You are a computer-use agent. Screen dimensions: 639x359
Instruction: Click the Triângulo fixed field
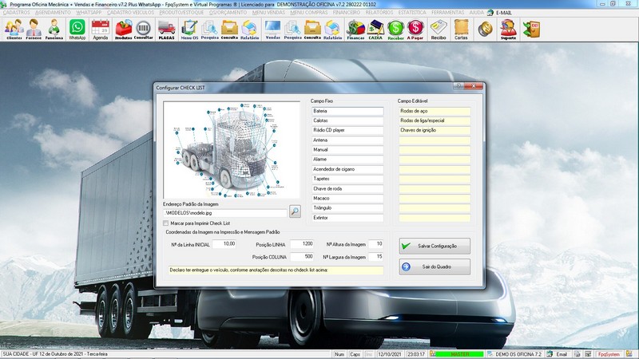(347, 208)
